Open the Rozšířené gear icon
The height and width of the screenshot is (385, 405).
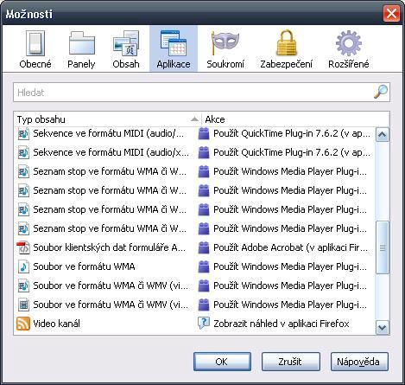click(x=349, y=43)
